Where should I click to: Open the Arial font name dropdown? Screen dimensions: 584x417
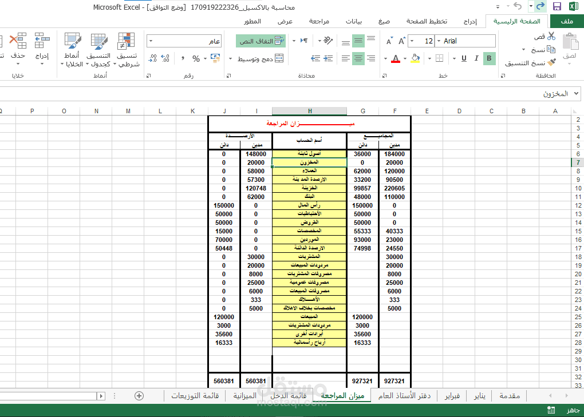[x=439, y=41]
